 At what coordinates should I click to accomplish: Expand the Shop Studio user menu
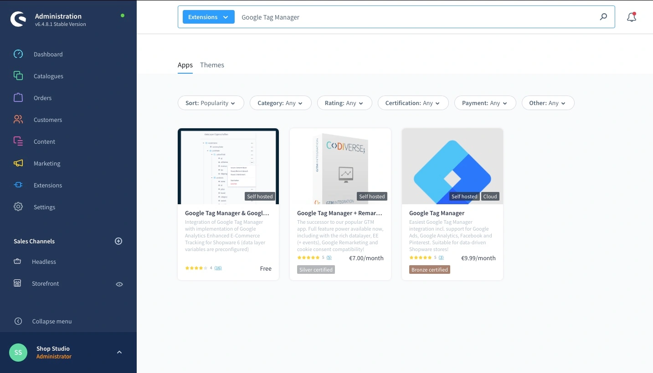coord(119,352)
